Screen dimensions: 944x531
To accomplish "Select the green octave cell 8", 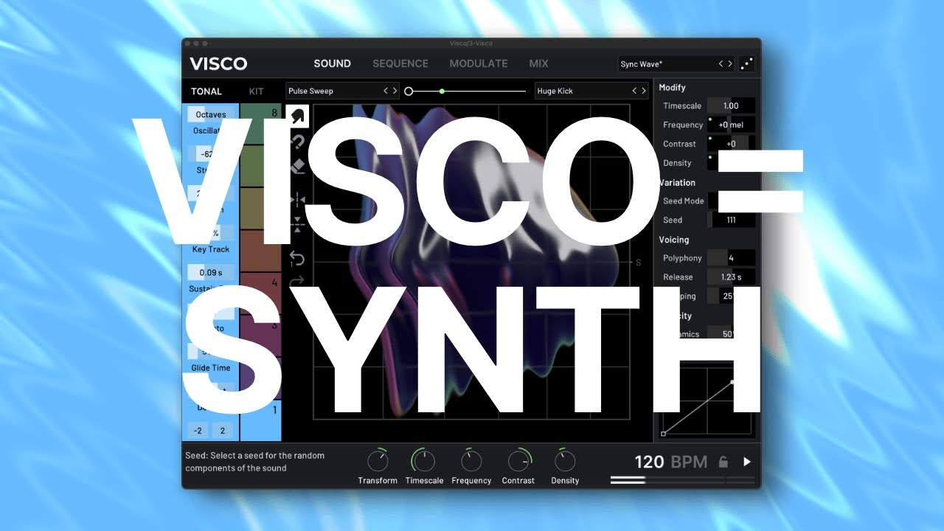I will [261, 123].
